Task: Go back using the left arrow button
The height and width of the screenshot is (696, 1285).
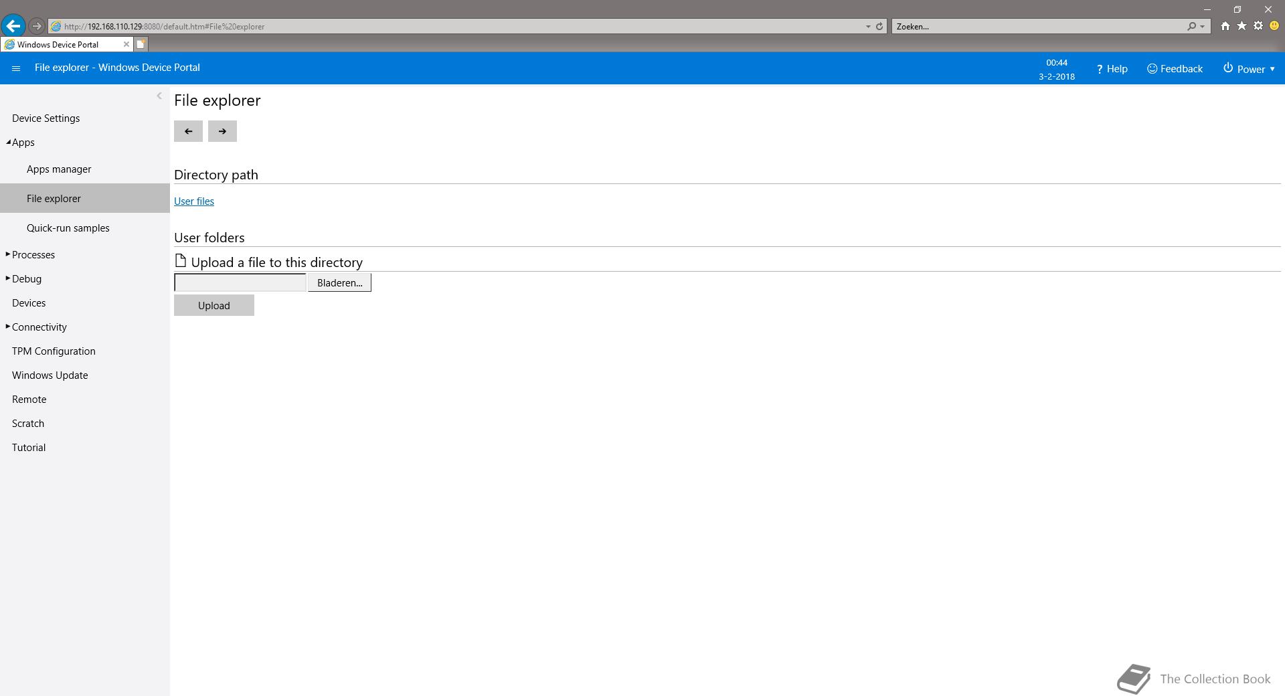Action: pyautogui.click(x=188, y=131)
